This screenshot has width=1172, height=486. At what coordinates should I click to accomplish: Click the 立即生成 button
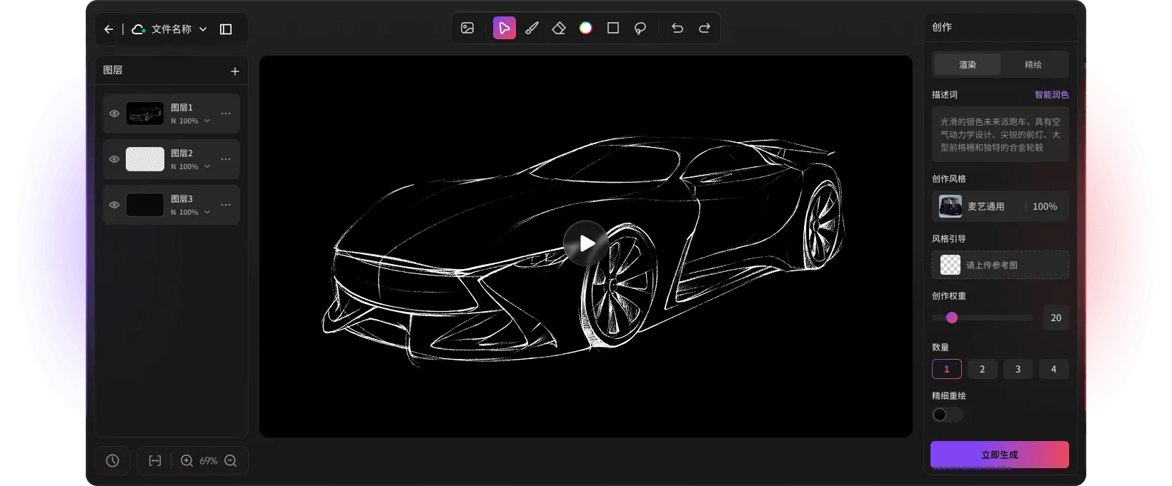999,455
